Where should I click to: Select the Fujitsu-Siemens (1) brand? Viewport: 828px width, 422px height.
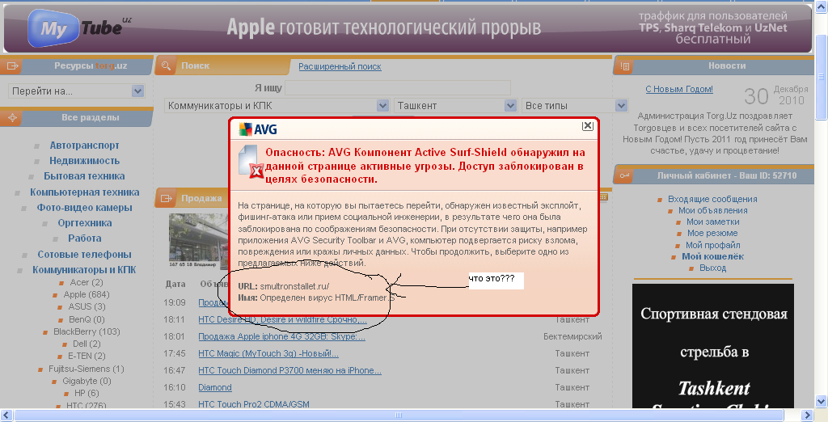coord(87,369)
